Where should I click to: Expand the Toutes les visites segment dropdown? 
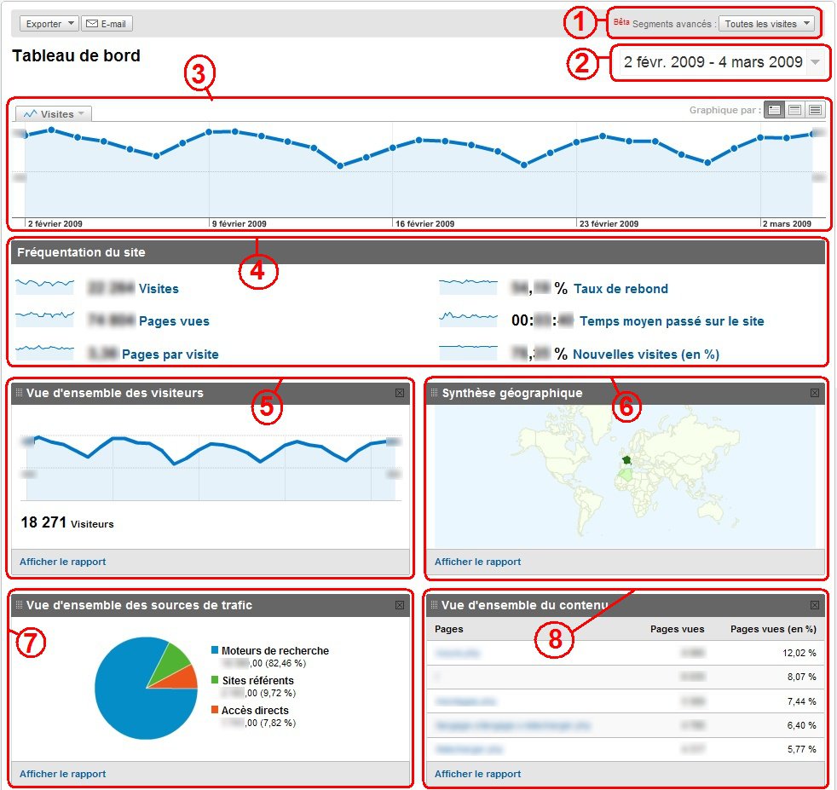click(767, 24)
